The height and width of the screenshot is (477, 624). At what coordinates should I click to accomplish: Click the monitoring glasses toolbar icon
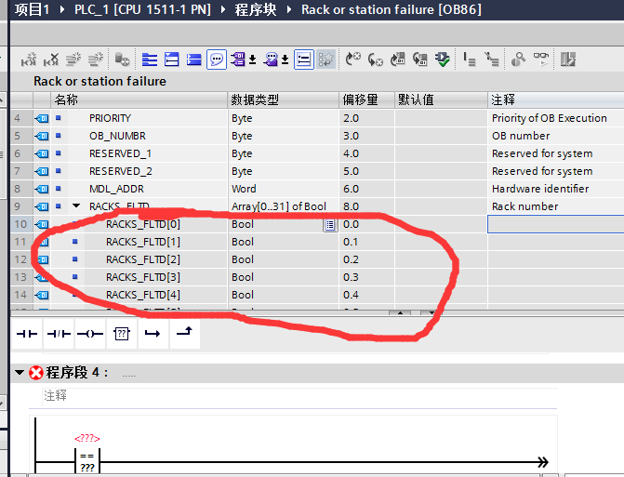pyautogui.click(x=540, y=60)
